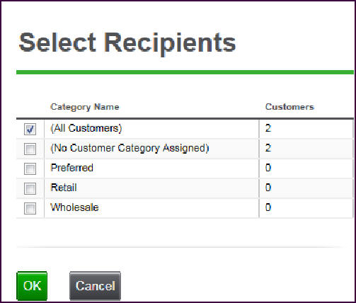Click the Retail row customer count
This screenshot has height=303, width=356.
pyautogui.click(x=268, y=188)
